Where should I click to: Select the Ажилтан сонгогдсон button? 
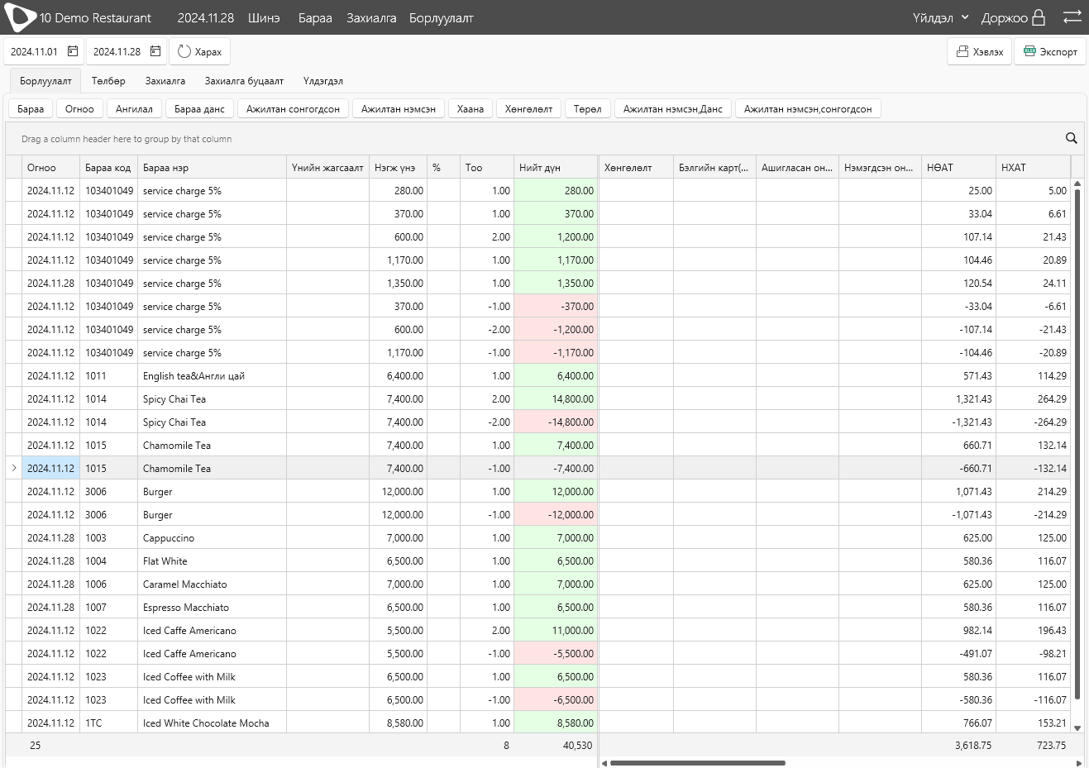coord(293,108)
